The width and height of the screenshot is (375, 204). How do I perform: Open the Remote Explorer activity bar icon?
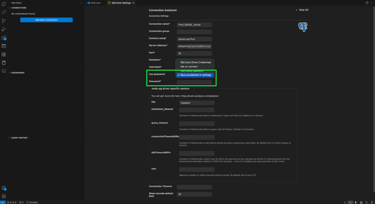click(x=3, y=46)
